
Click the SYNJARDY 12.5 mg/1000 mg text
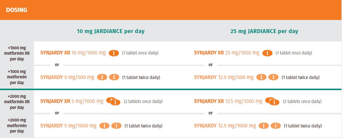click(x=225, y=126)
